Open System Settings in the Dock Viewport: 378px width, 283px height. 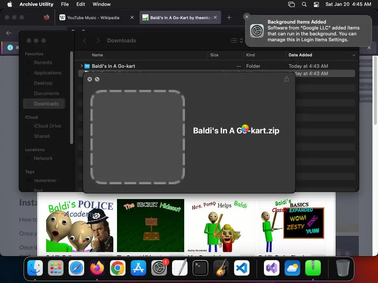click(x=159, y=268)
